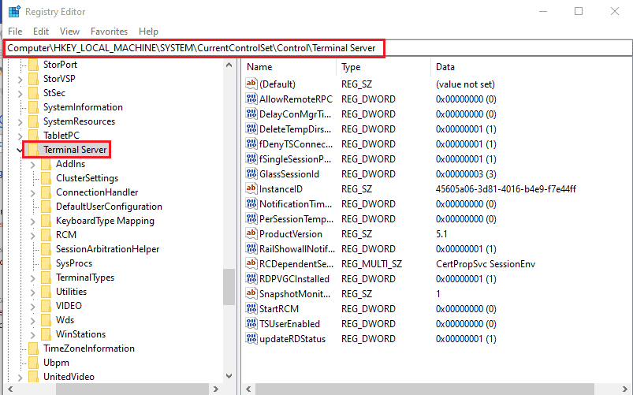Select the AllowRemoteRPC DWORD value icon
Viewport: 633px width, 395px height.
point(251,99)
